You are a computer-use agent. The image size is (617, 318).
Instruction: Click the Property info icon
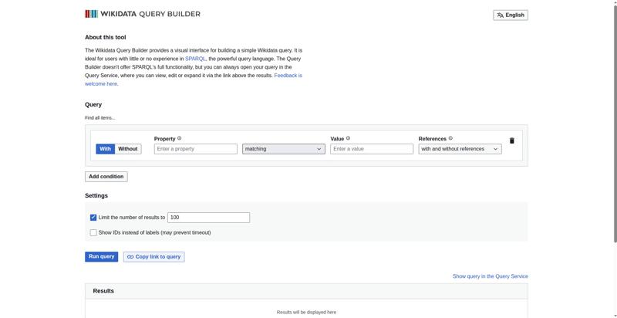tap(180, 139)
